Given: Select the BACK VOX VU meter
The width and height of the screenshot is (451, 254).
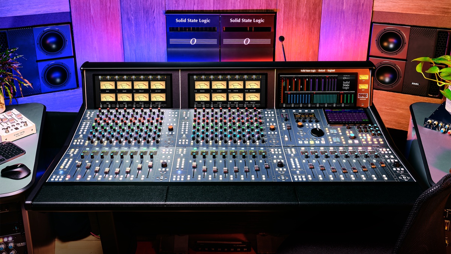Looking at the screenshot, I should coord(253,85).
